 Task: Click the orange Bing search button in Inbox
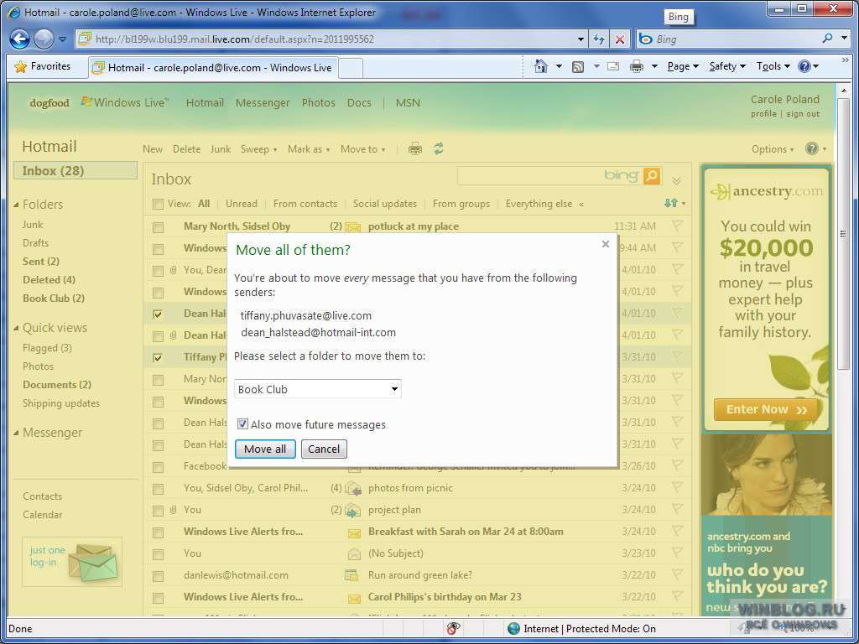[651, 176]
